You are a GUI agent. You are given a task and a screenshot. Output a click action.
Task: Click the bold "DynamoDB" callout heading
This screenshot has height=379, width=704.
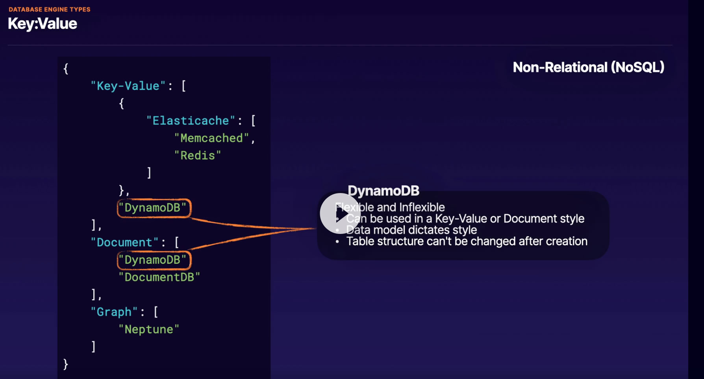tap(383, 191)
